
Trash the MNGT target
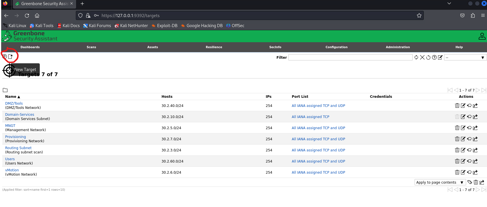pyautogui.click(x=457, y=128)
